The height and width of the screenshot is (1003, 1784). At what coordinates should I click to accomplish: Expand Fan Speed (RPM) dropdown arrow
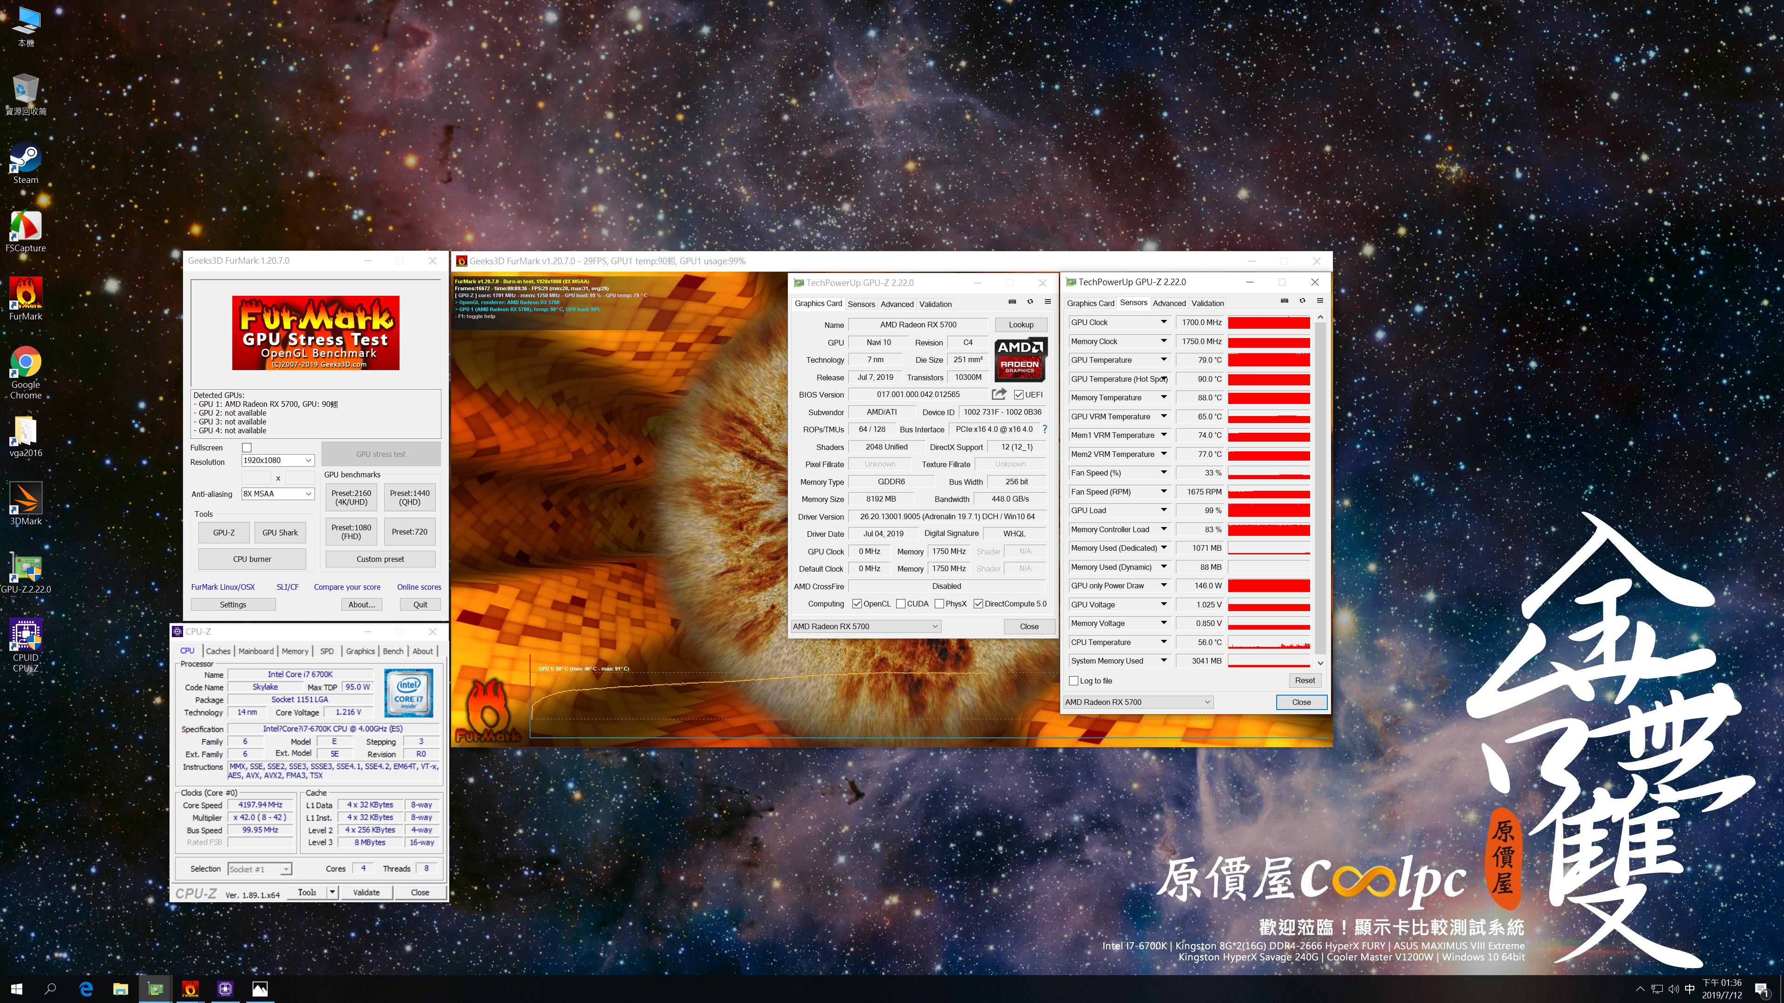(x=1163, y=491)
